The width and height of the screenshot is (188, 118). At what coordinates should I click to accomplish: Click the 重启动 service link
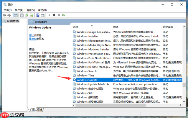point(33,39)
